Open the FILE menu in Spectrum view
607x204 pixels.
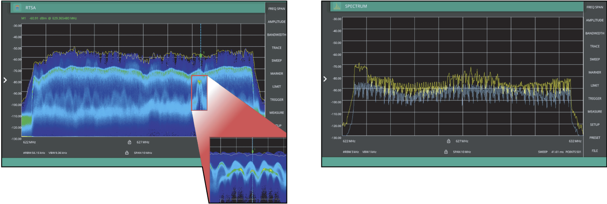(595, 151)
